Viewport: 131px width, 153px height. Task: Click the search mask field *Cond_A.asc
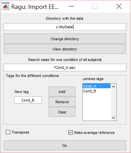coord(65,67)
